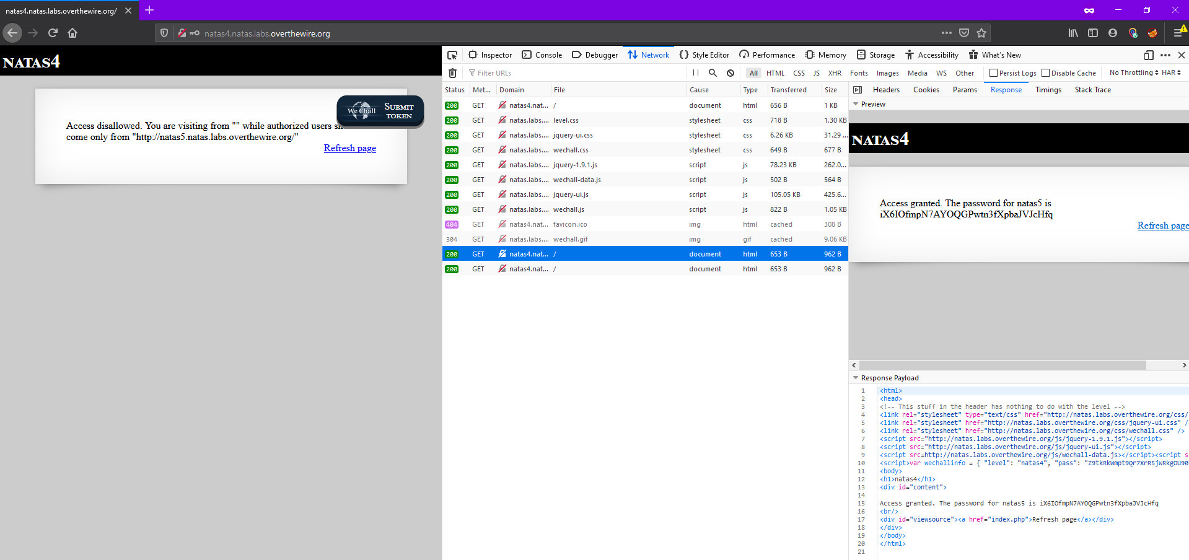Viewport: 1189px width, 560px height.
Task: Open tracking protection shield in address bar
Action: 164,33
